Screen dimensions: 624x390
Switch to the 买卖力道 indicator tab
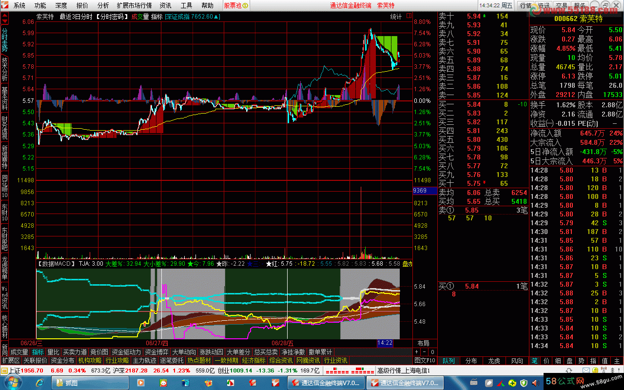pos(75,352)
